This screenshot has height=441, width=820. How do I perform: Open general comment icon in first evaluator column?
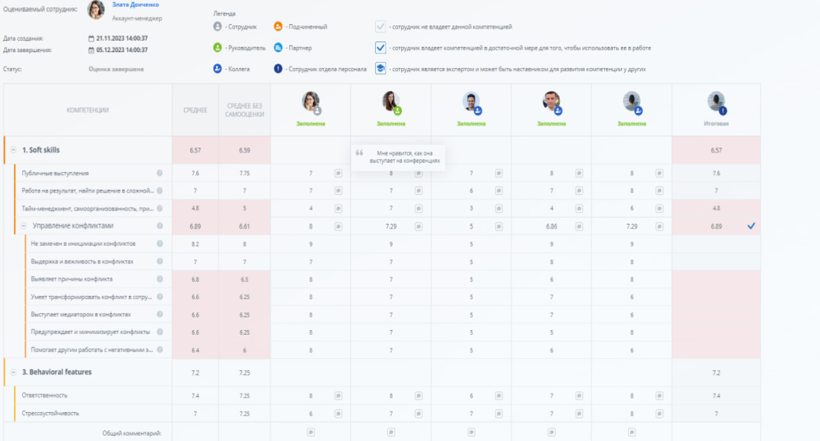(x=310, y=432)
